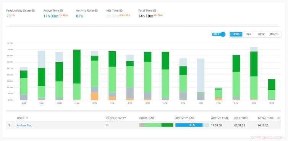Click the orange segment of 12 PM bar
The image size is (288, 141).
point(95,96)
